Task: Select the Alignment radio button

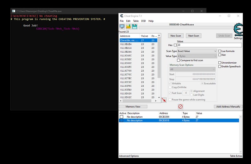Action: [191, 91]
